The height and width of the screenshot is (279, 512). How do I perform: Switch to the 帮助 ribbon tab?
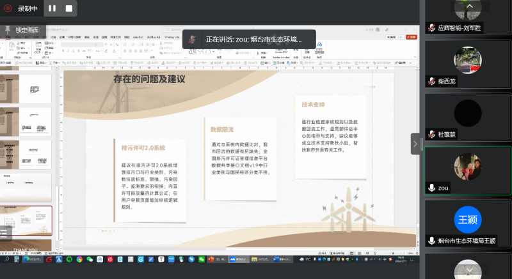click(127, 37)
